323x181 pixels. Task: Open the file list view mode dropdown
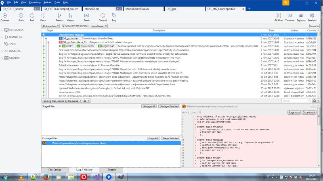point(86,101)
